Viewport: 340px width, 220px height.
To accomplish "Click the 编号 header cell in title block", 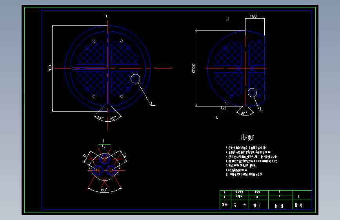I will [225, 204].
